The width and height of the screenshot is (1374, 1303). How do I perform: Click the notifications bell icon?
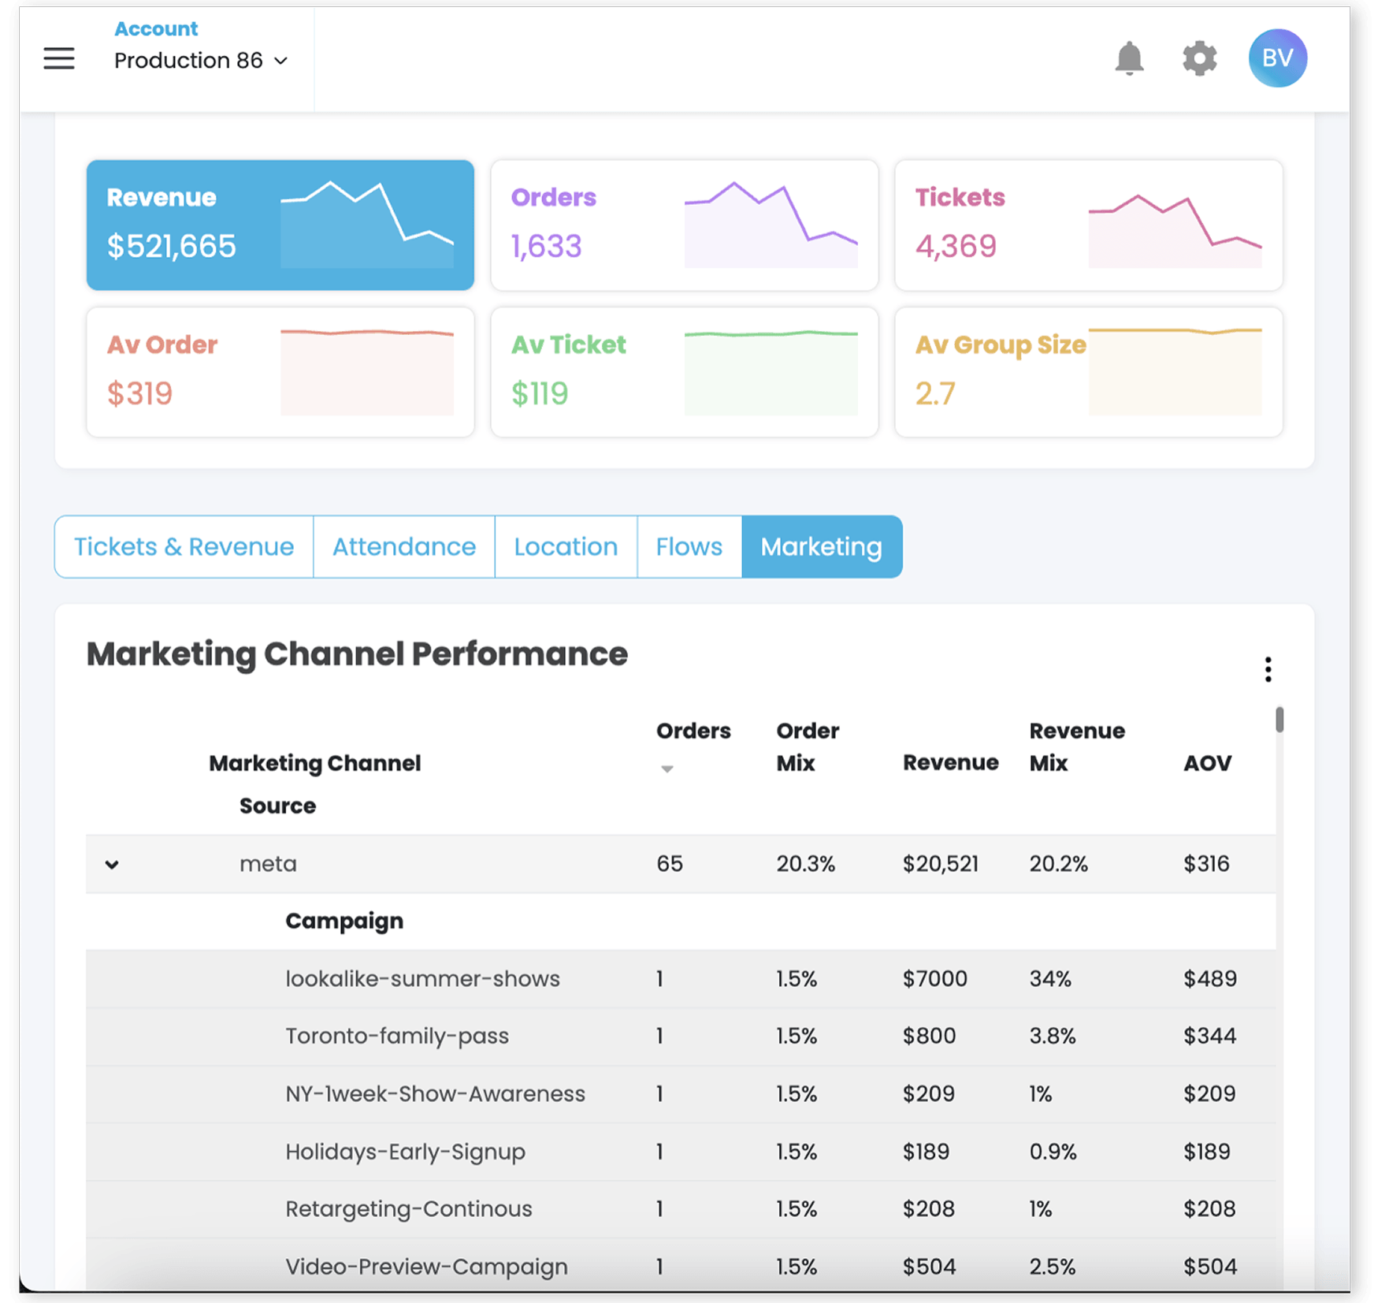(1129, 58)
